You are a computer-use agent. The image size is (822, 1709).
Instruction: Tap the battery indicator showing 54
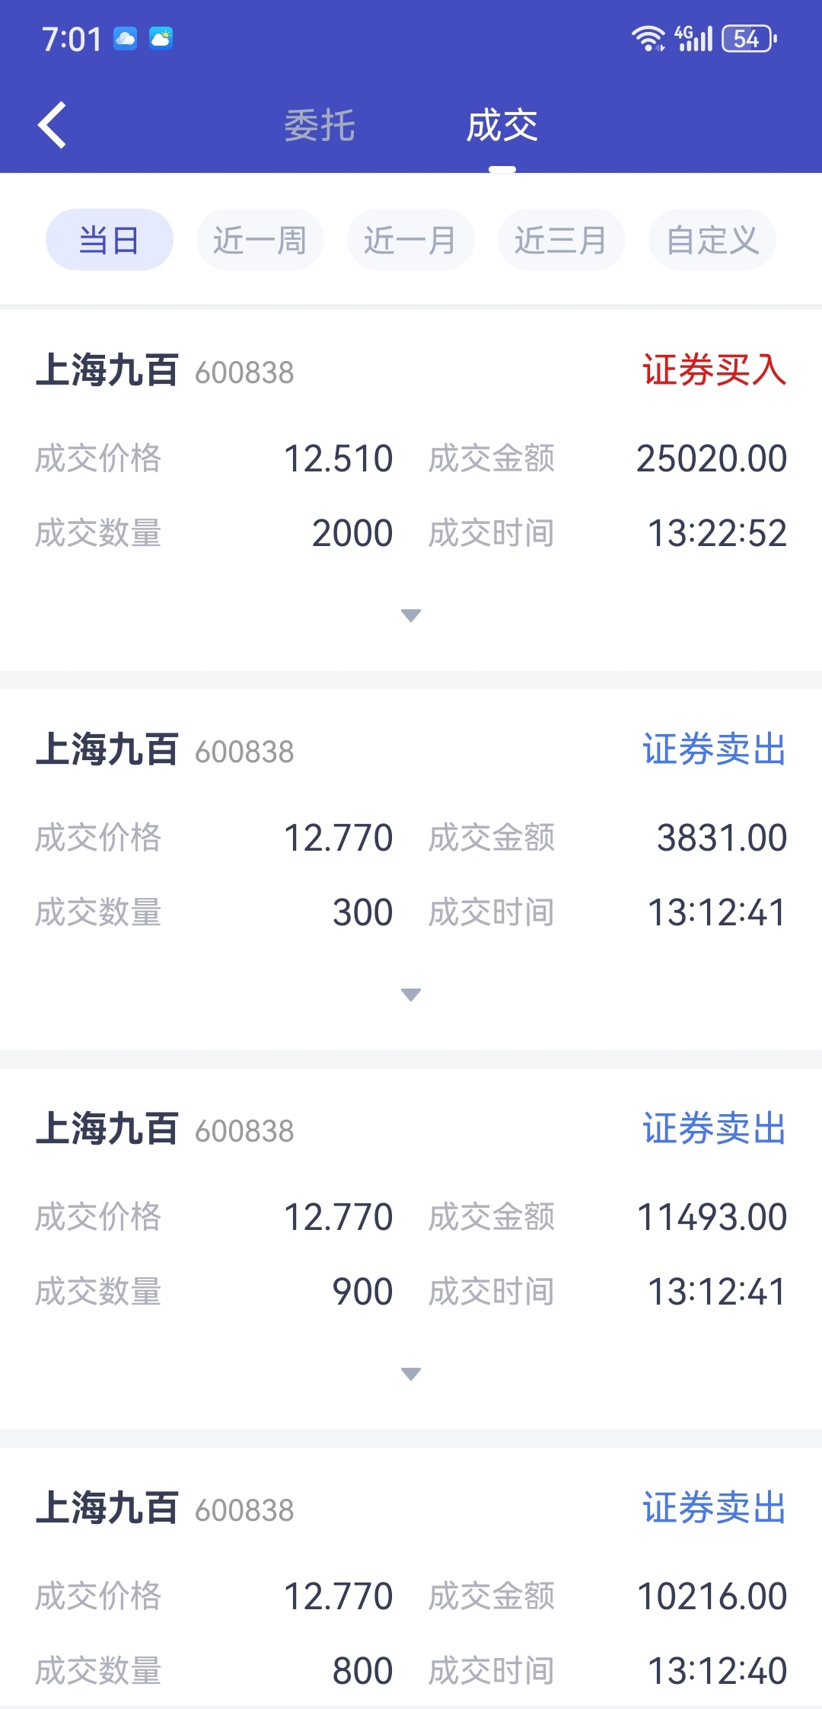pyautogui.click(x=749, y=38)
